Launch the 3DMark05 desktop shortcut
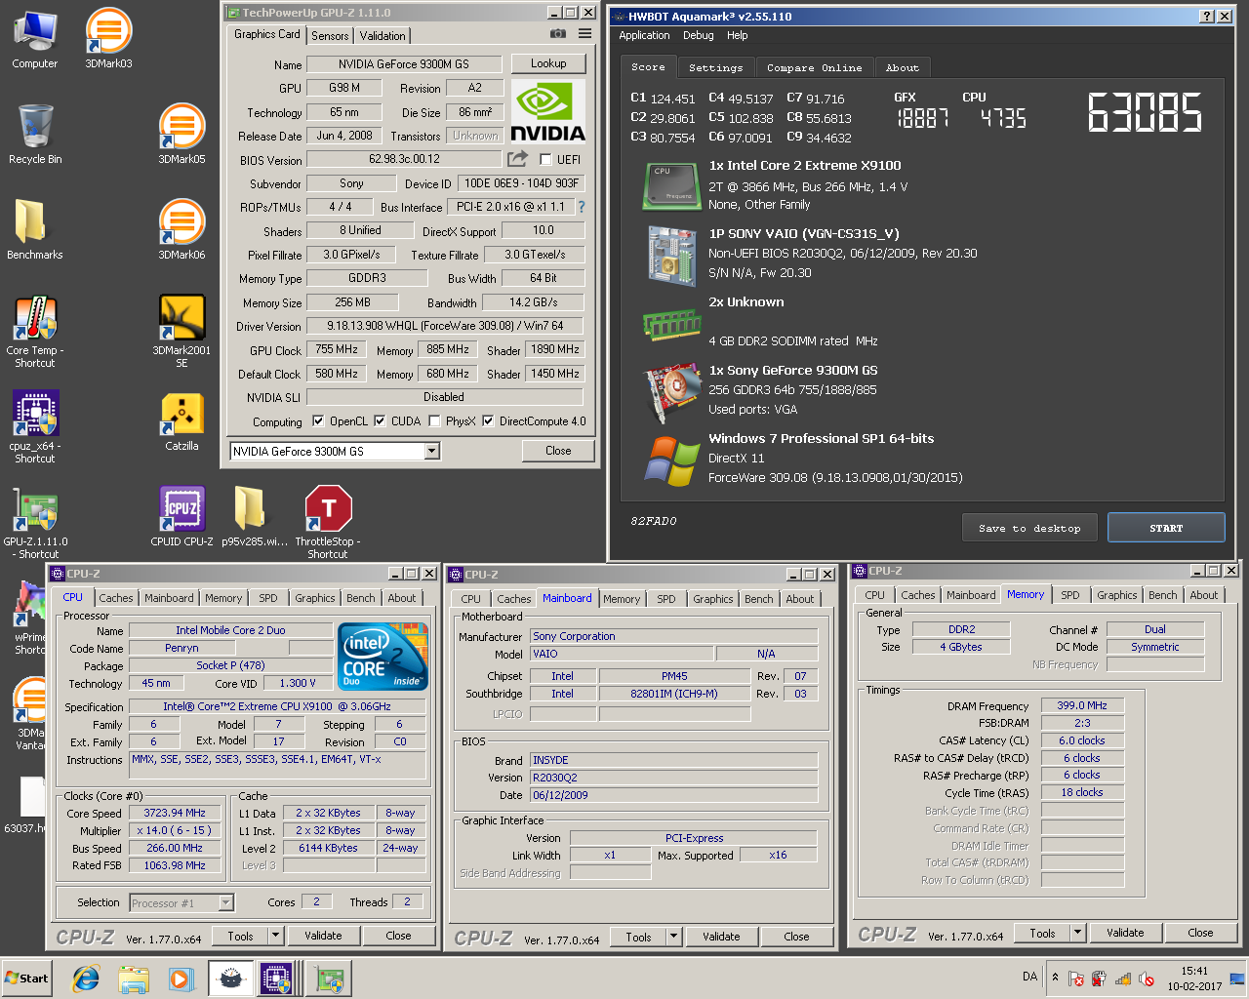Viewport: 1249px width, 999px height. tap(181, 135)
